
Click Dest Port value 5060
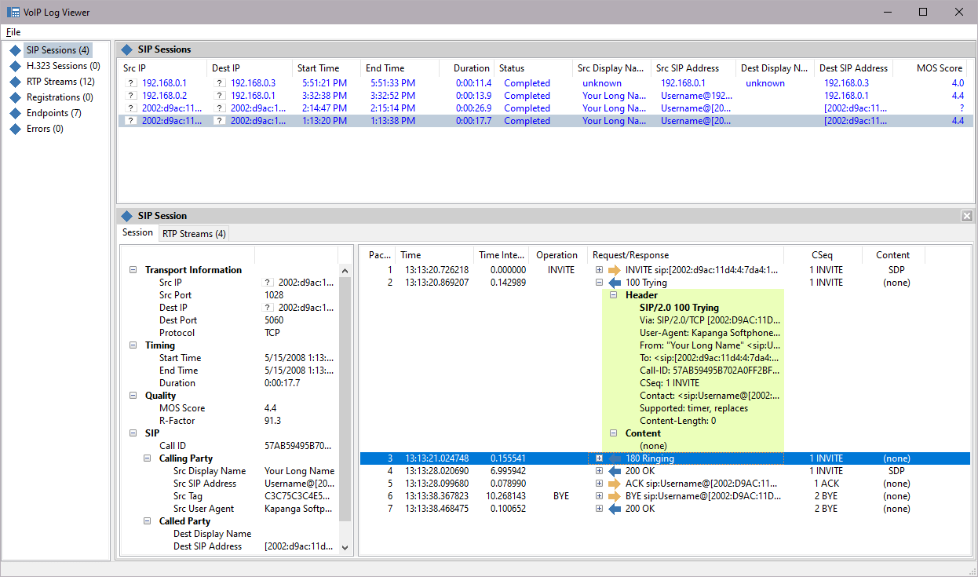click(x=274, y=320)
